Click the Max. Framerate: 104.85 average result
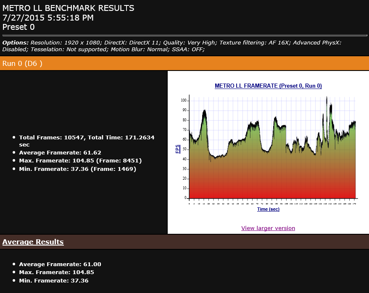The width and height of the screenshot is (369, 293). coord(56,272)
